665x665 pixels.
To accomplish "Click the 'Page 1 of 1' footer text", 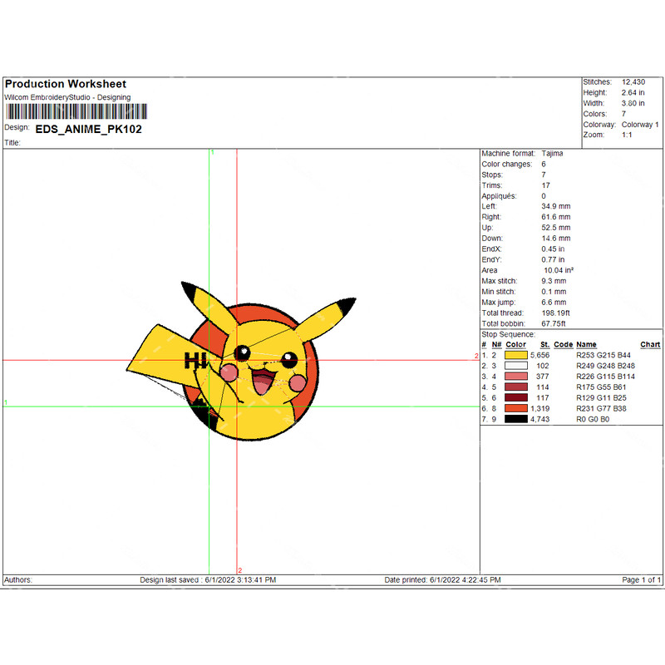I will pyautogui.click(x=641, y=579).
